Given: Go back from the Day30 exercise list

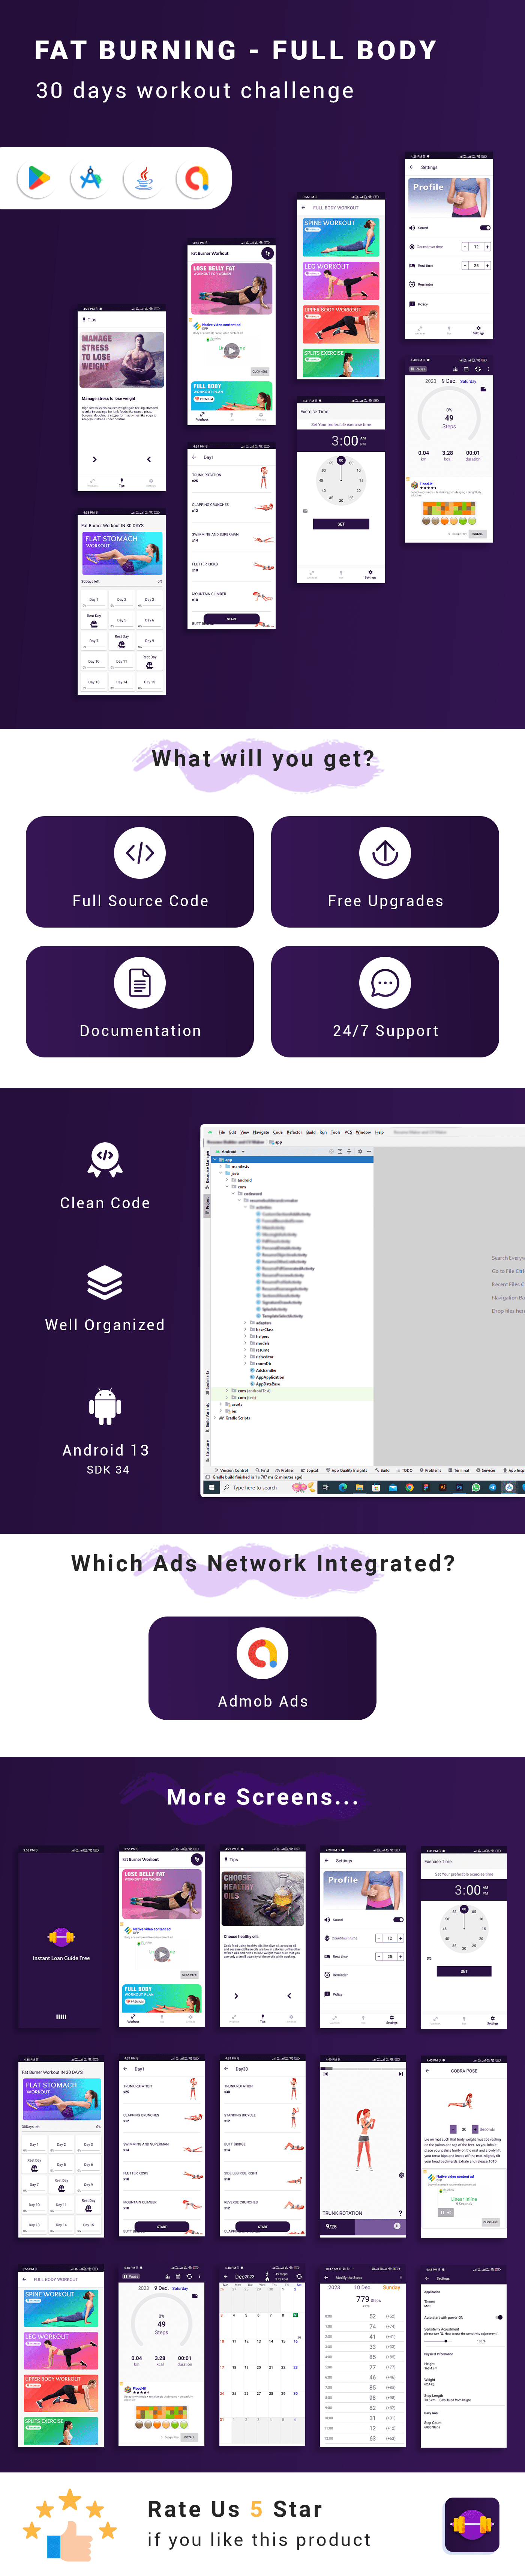Looking at the screenshot, I should pos(226,2069).
